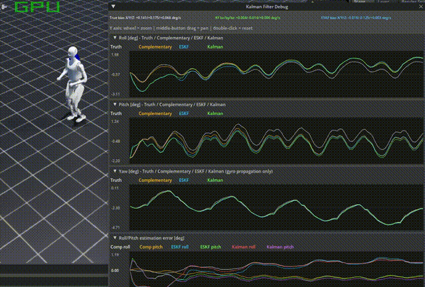Toggle Truth series in Yaw plot legend
425x287 pixels.
(116, 181)
